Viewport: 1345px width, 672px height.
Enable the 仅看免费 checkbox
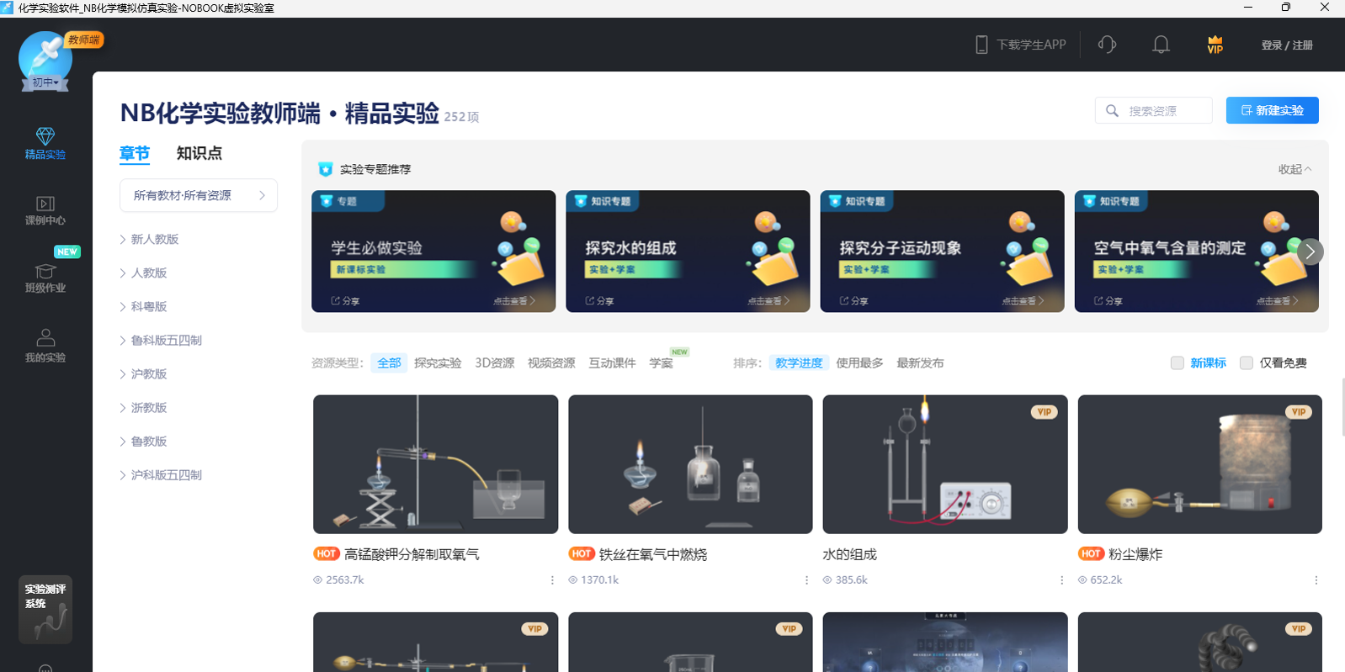[1247, 362]
